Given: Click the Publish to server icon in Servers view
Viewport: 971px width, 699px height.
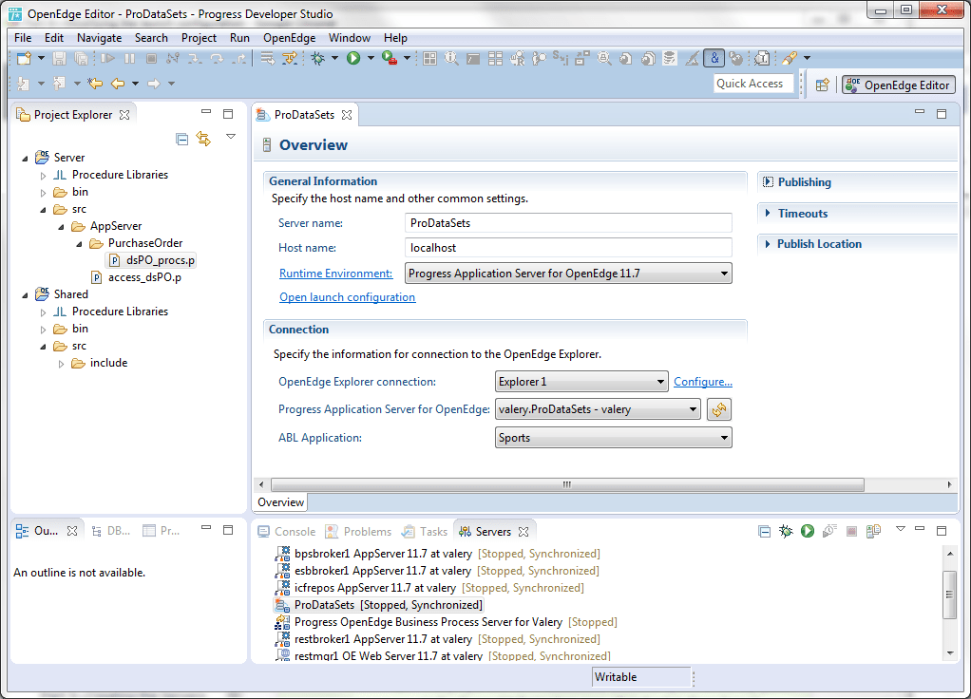Looking at the screenshot, I should coord(874,531).
